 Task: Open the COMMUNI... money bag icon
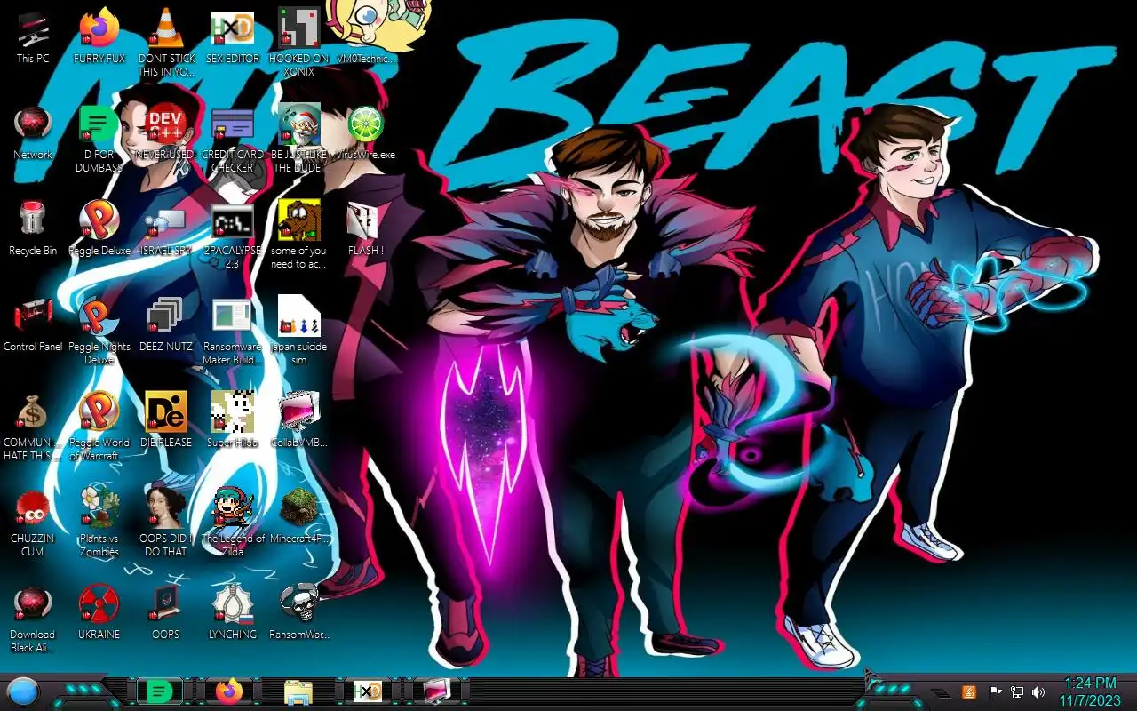[33, 426]
